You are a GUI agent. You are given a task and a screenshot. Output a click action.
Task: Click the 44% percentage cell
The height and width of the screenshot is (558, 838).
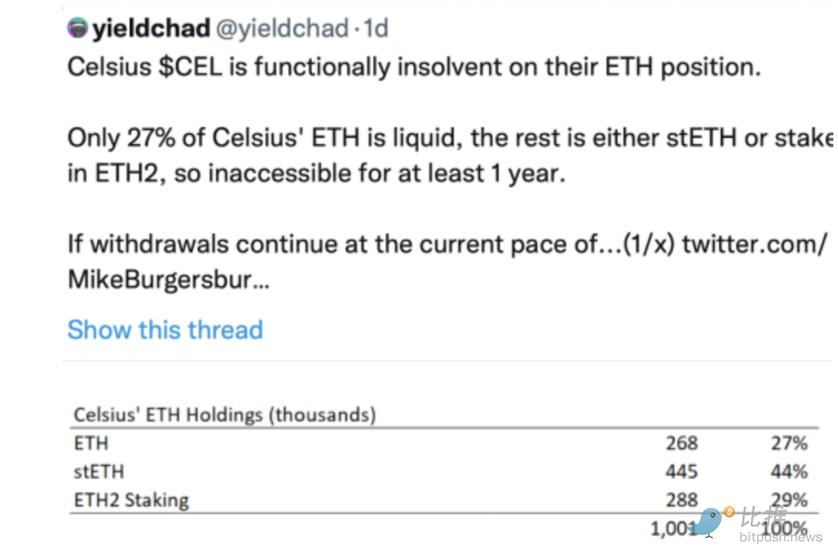(789, 472)
